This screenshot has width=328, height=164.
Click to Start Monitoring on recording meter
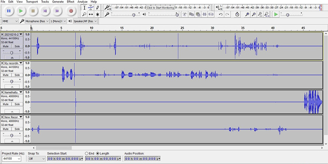click(160, 8)
